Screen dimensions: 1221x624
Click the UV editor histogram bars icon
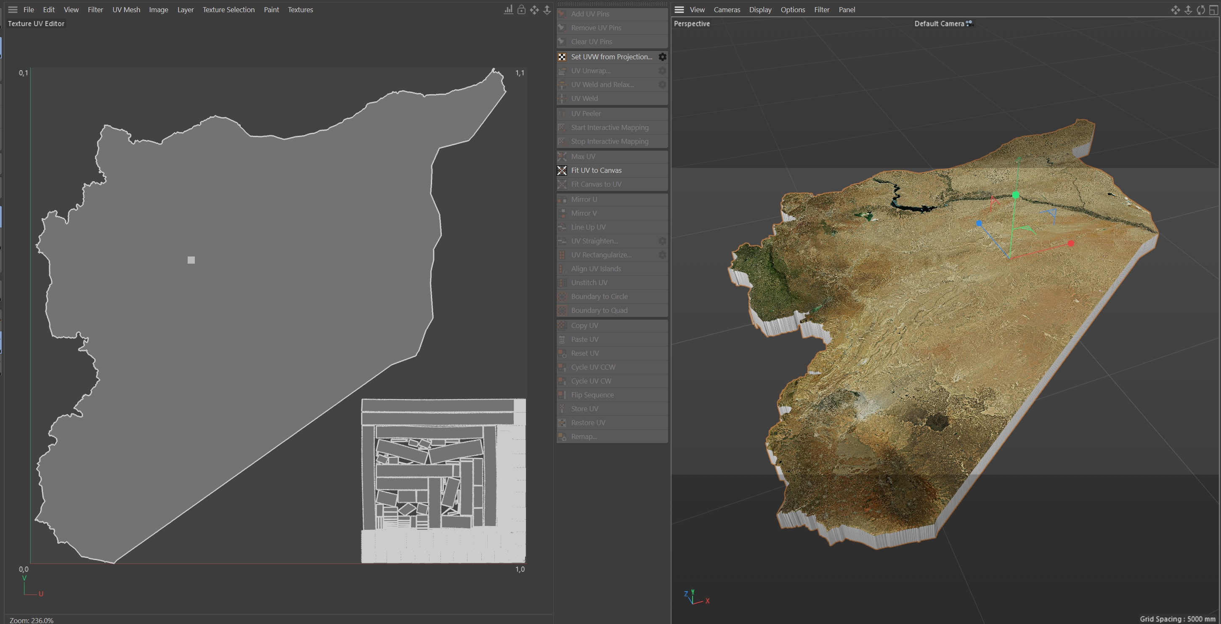point(508,10)
